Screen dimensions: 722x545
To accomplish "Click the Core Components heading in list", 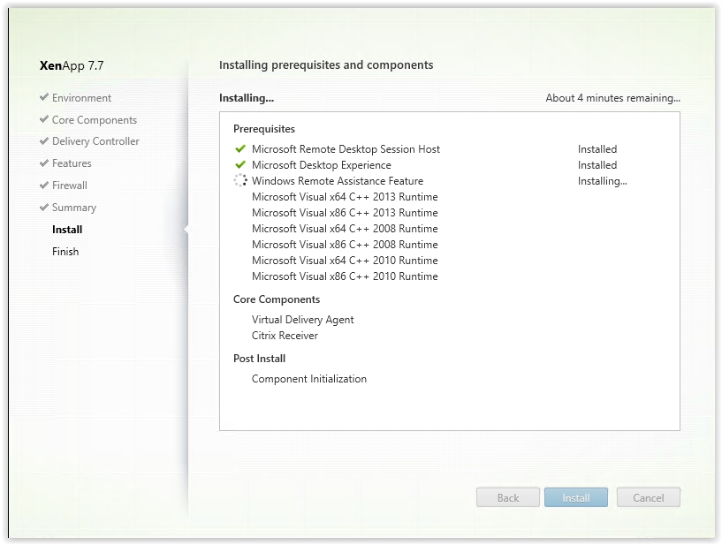I will 277,299.
